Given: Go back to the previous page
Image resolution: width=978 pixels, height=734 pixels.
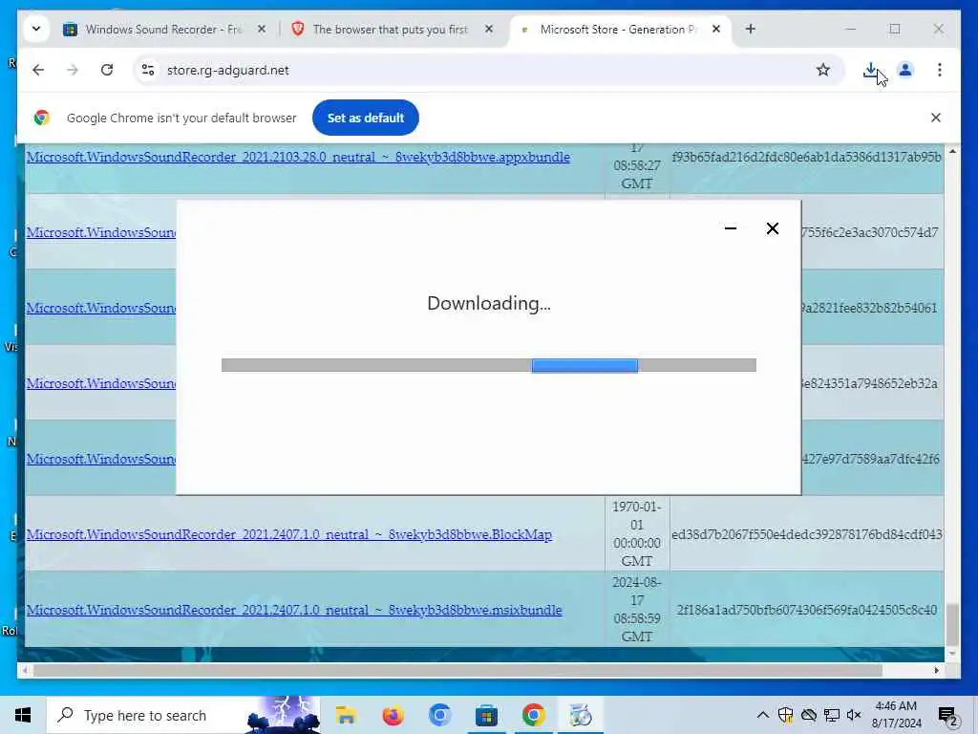Looking at the screenshot, I should click(38, 70).
